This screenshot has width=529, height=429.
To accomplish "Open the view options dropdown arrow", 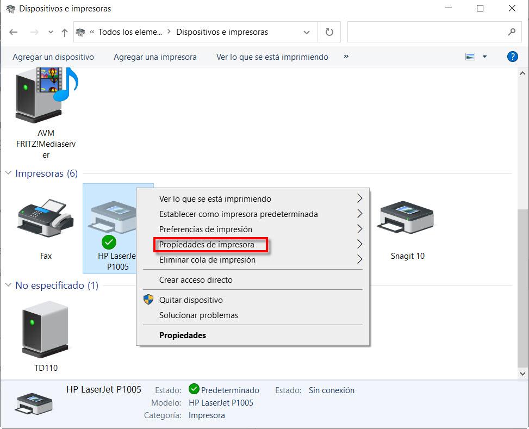I will click(484, 57).
